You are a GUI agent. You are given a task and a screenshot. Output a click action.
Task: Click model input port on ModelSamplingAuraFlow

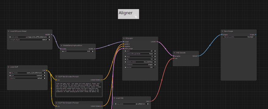(x=61, y=49)
